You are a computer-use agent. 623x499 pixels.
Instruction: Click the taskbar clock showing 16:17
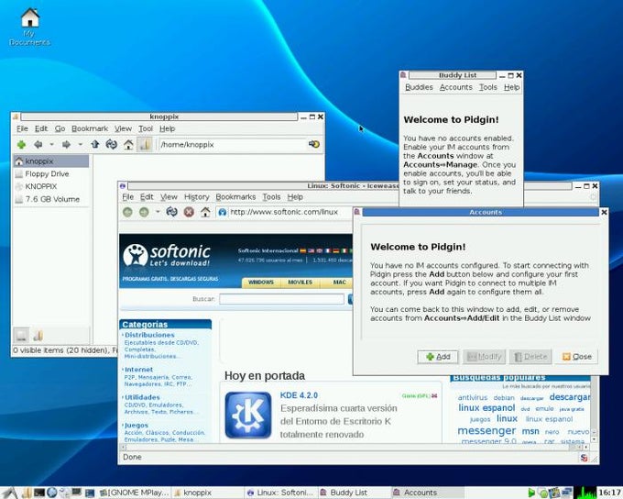point(609,493)
